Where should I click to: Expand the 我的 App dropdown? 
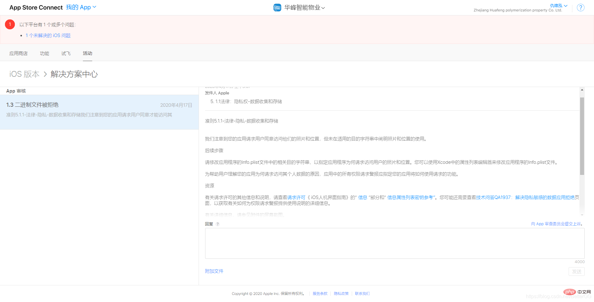[81, 7]
